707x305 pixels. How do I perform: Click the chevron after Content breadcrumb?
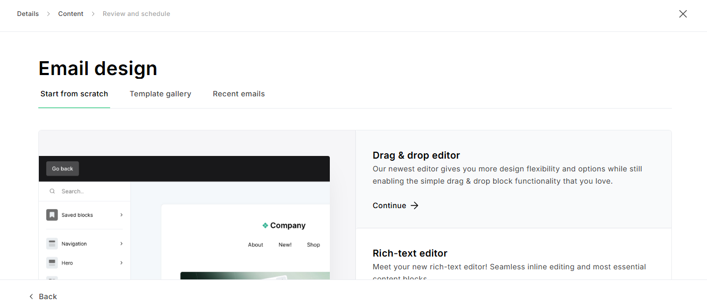pos(93,14)
